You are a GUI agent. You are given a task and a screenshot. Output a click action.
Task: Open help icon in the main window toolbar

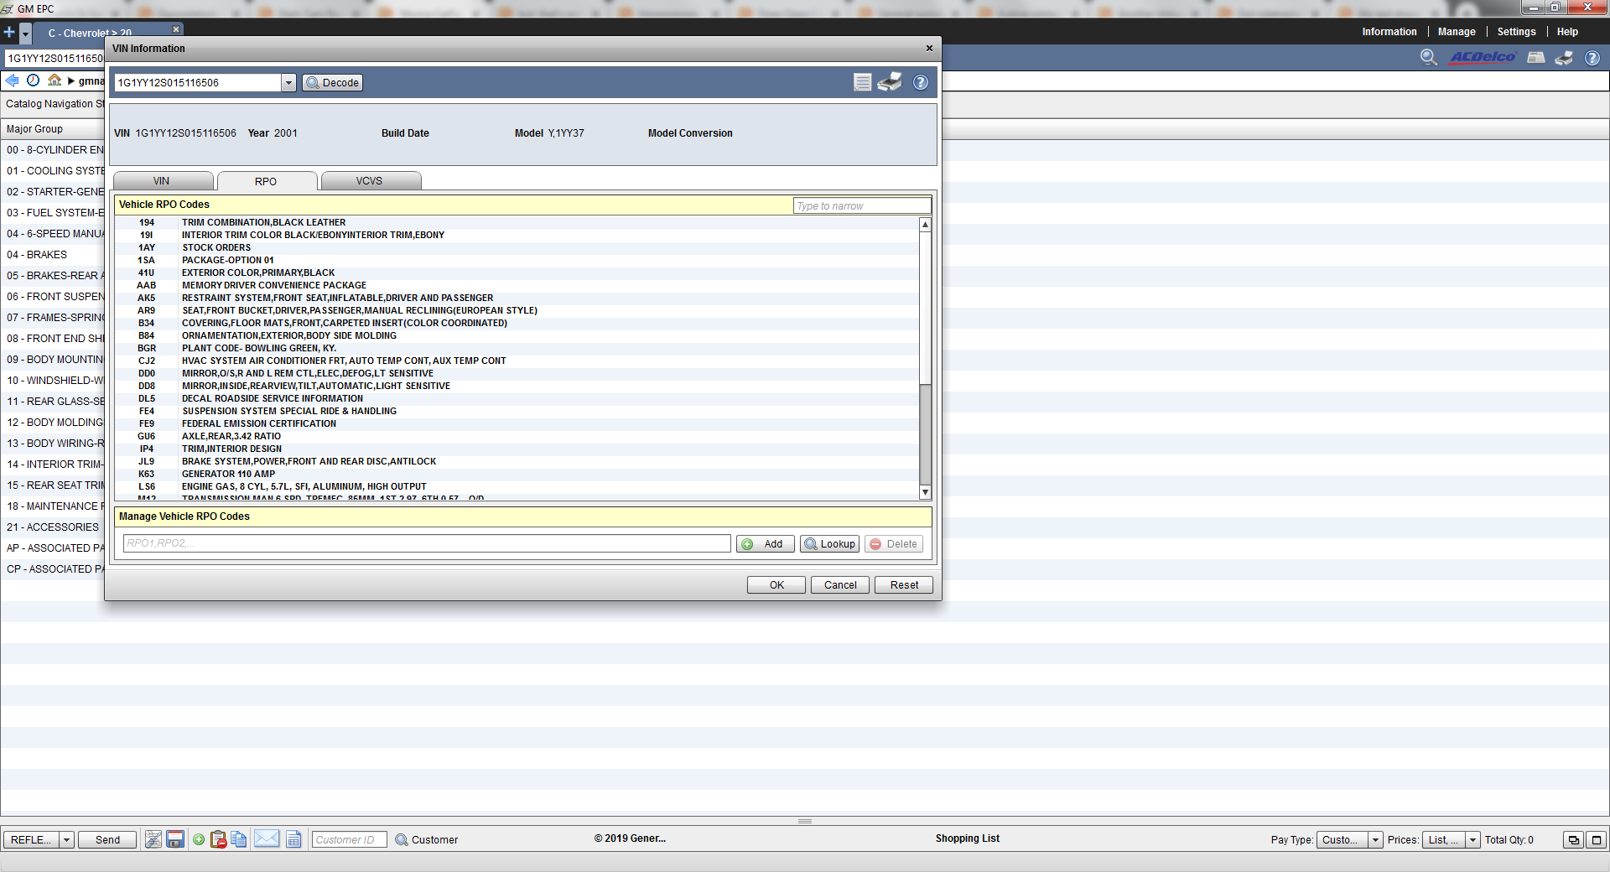pos(1592,58)
